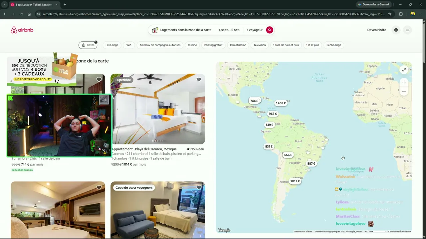
Task: Select the 963 € map marker
Action: pos(273,114)
